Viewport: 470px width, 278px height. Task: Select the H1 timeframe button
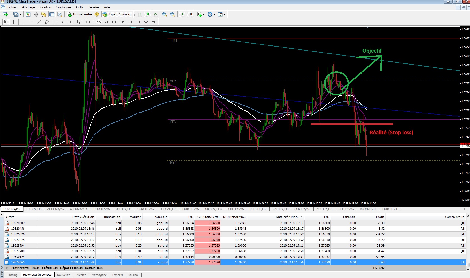(x=122, y=22)
